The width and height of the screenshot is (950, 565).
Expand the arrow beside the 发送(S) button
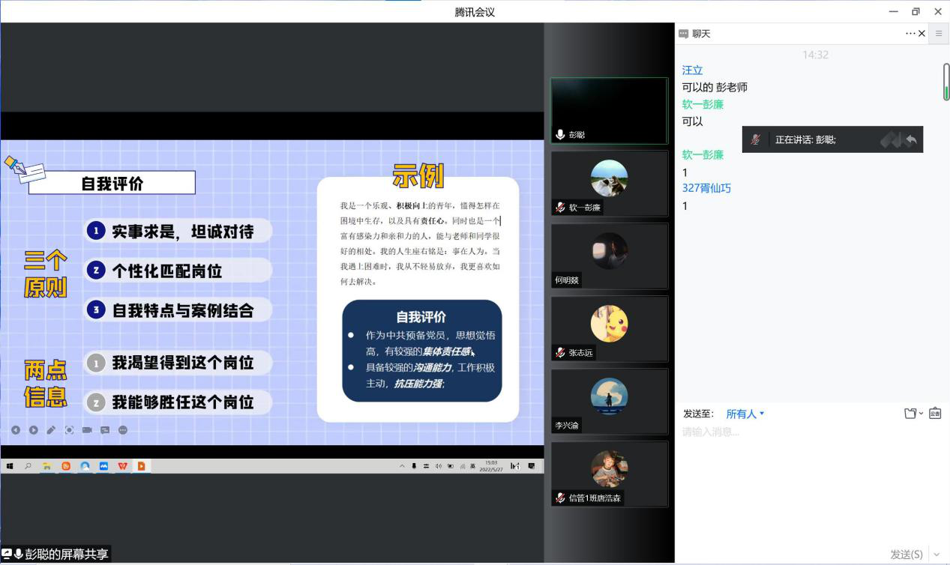tap(937, 555)
